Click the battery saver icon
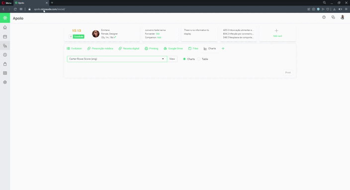The height and width of the screenshot is (190, 350). tap(340, 9)
